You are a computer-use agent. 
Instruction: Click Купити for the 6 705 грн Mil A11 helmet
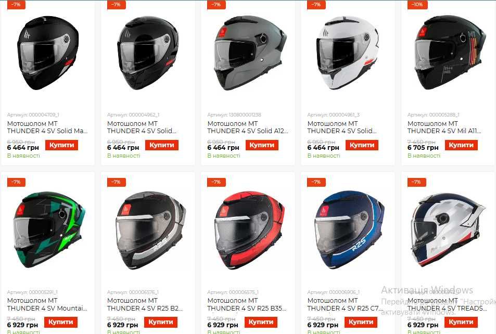click(461, 145)
